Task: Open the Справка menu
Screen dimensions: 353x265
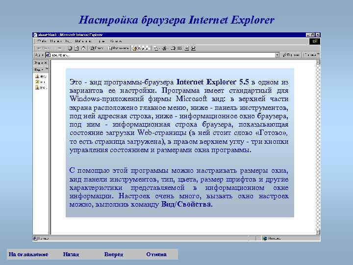Action: pyautogui.click(x=116, y=41)
